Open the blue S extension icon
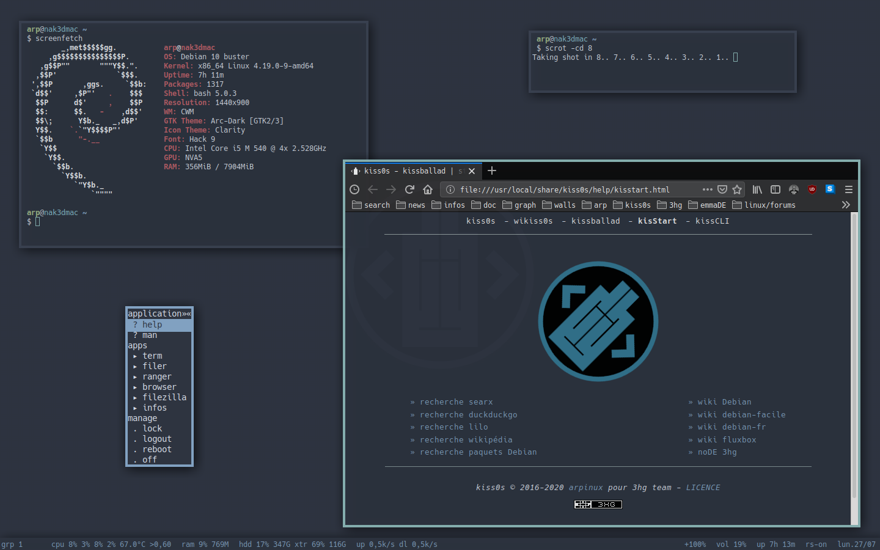 pyautogui.click(x=830, y=189)
